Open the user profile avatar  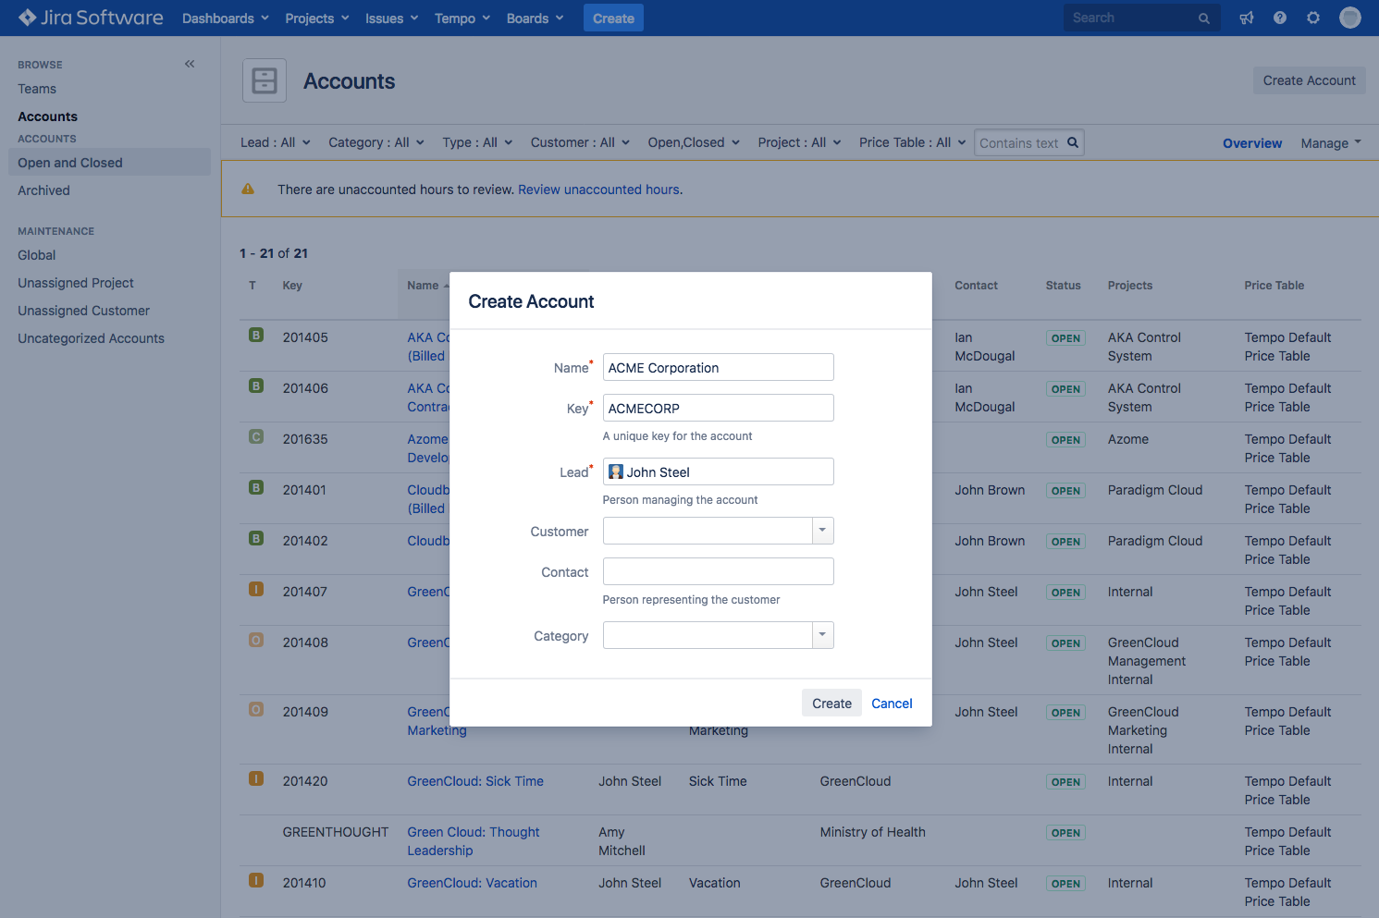point(1350,18)
